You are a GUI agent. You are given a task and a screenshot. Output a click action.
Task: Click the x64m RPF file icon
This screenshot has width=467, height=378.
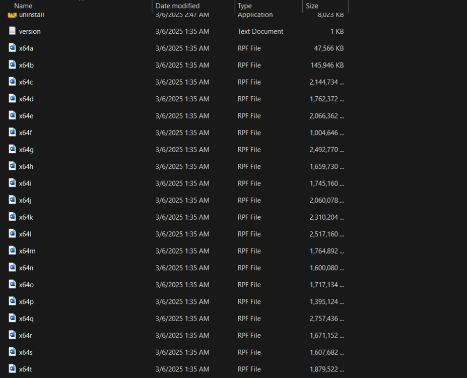[x=12, y=250]
